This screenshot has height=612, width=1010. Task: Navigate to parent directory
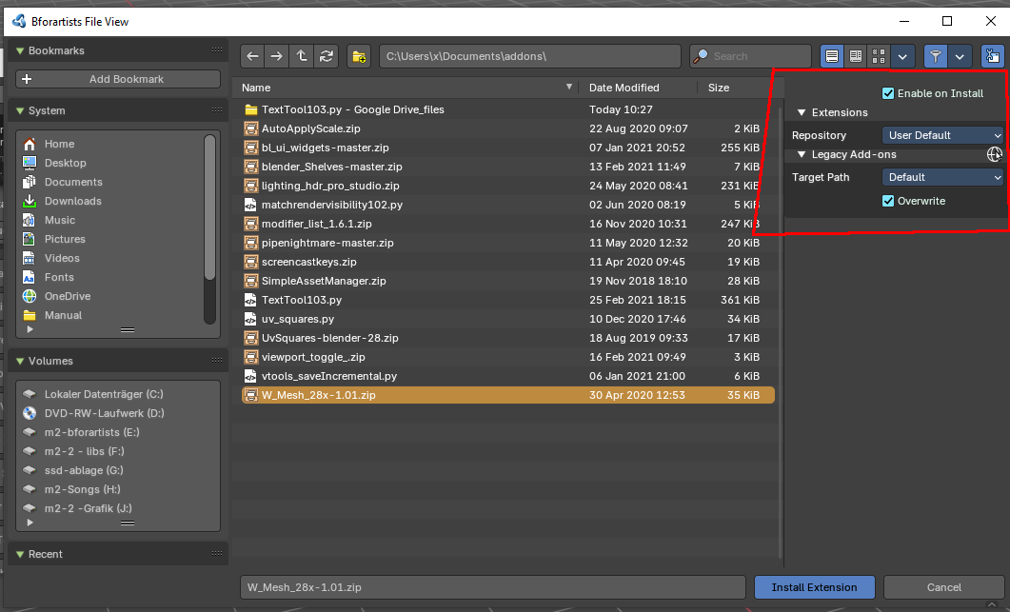(302, 56)
